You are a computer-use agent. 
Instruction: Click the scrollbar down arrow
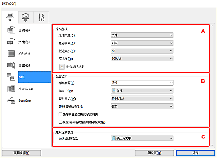point(212,145)
